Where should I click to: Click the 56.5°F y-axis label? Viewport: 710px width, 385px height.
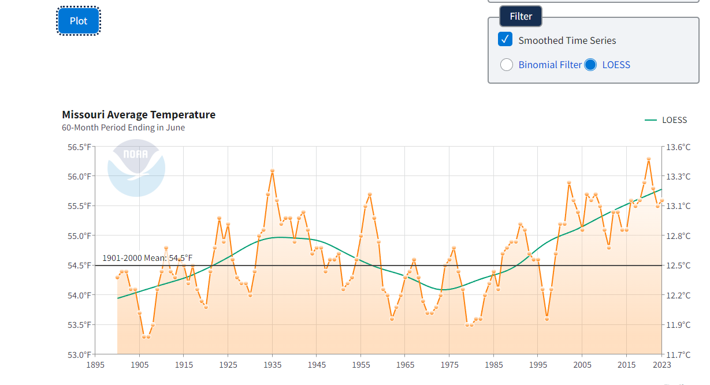click(80, 147)
